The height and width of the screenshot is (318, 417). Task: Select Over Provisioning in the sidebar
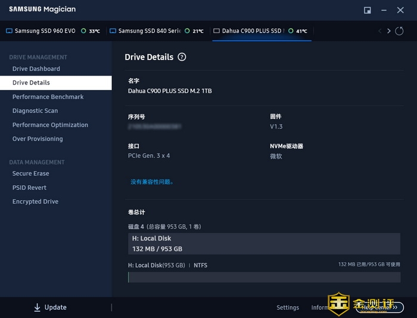click(x=38, y=139)
